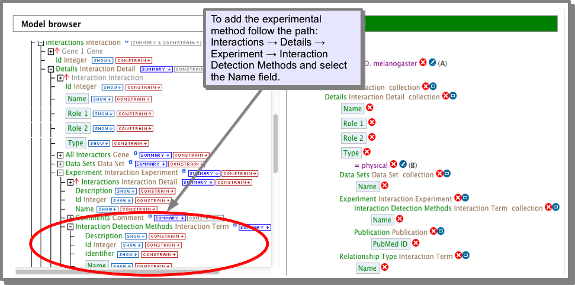Click info icon beside Data Sets Data Set
This screenshot has height=285, width=575.
(x=130, y=161)
